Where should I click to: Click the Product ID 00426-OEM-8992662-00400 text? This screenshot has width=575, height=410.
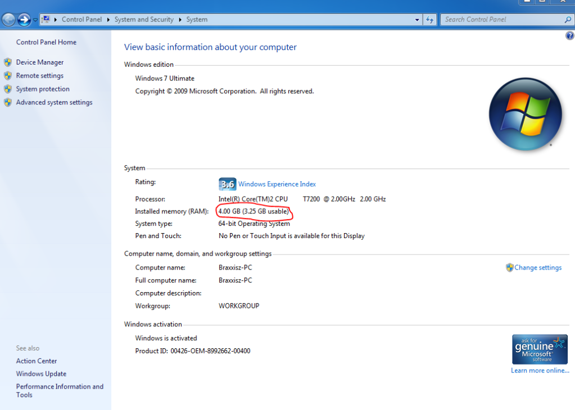(x=193, y=351)
